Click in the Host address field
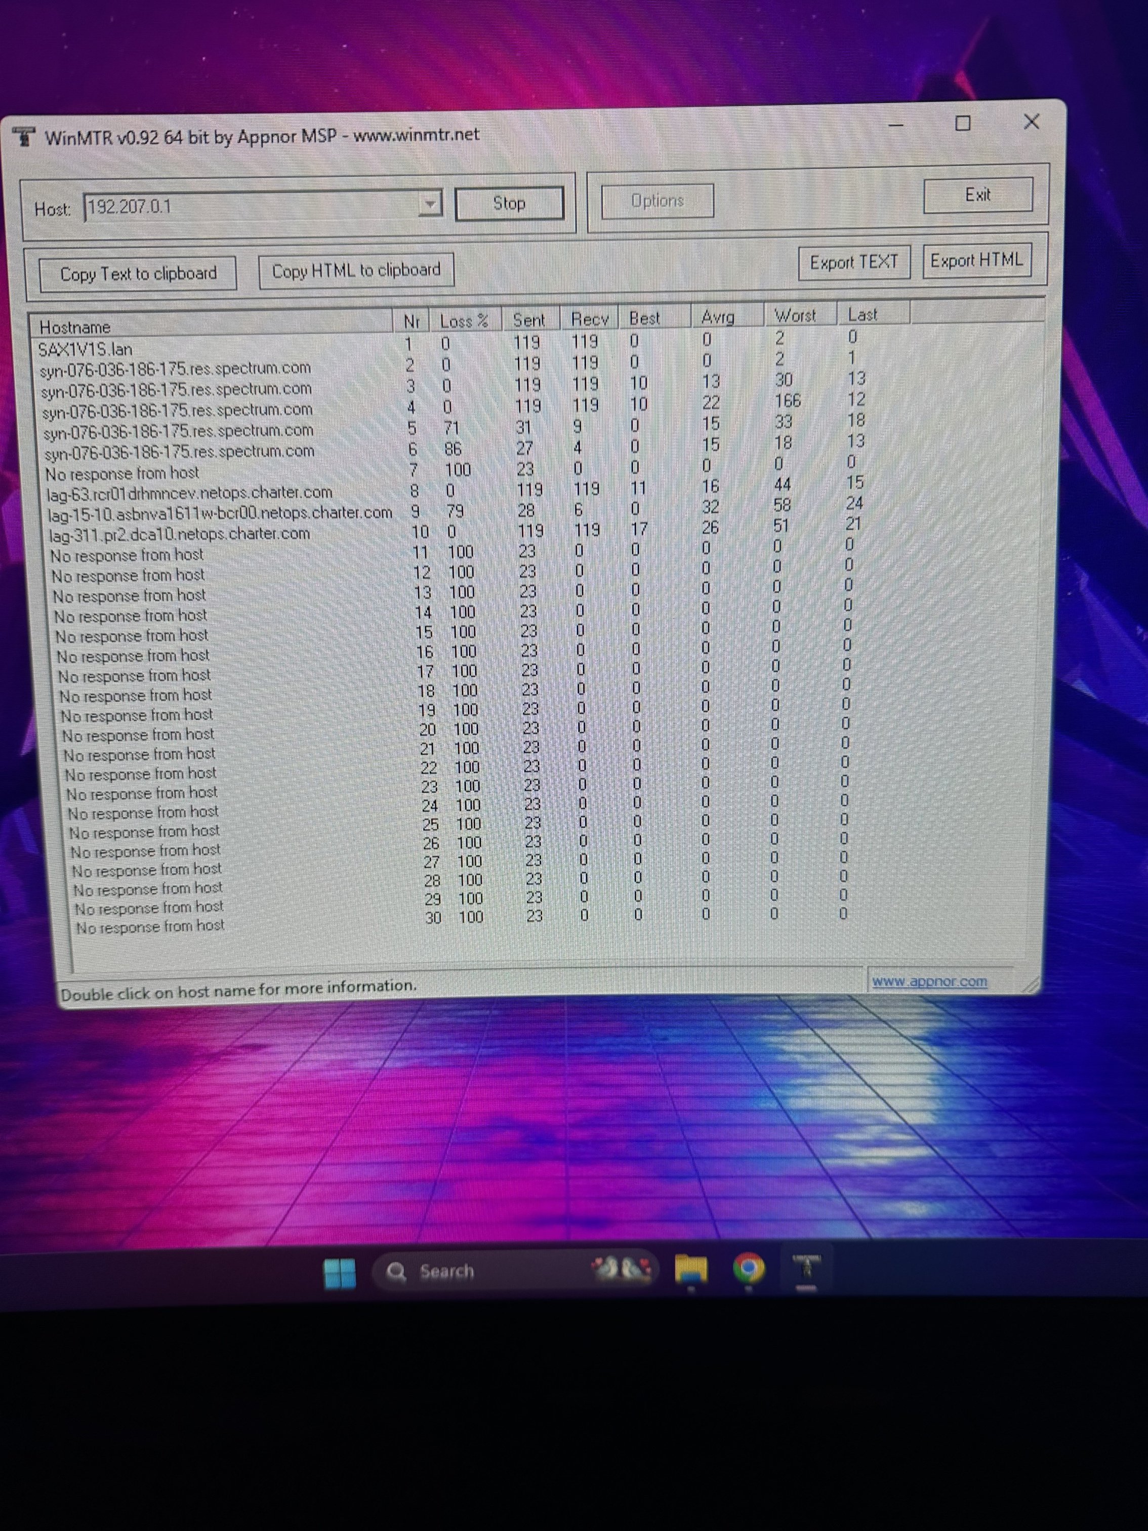Viewport: 1148px width, 1531px height. [249, 207]
